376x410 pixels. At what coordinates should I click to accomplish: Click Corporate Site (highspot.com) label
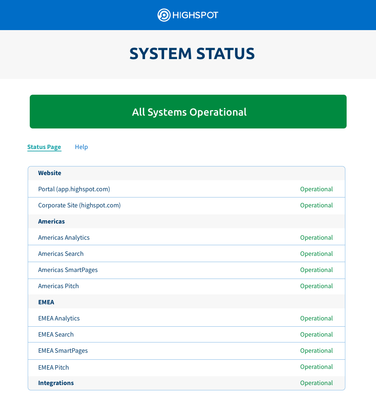79,205
